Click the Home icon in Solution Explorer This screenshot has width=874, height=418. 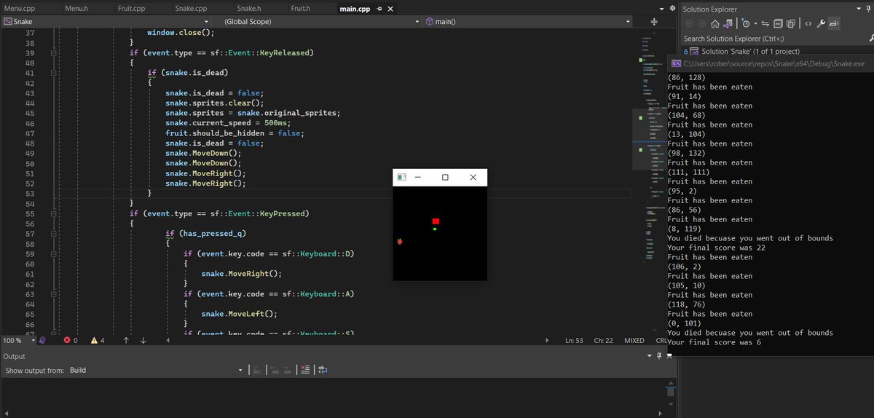click(715, 23)
